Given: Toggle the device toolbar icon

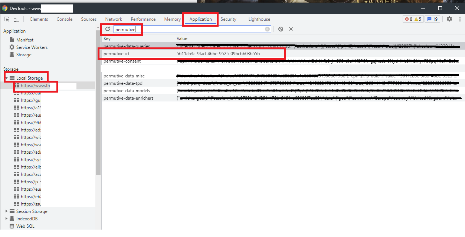Looking at the screenshot, I should (16, 19).
